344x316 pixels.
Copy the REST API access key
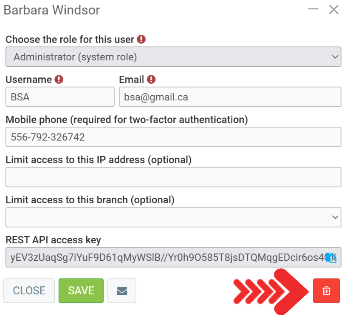tap(331, 257)
